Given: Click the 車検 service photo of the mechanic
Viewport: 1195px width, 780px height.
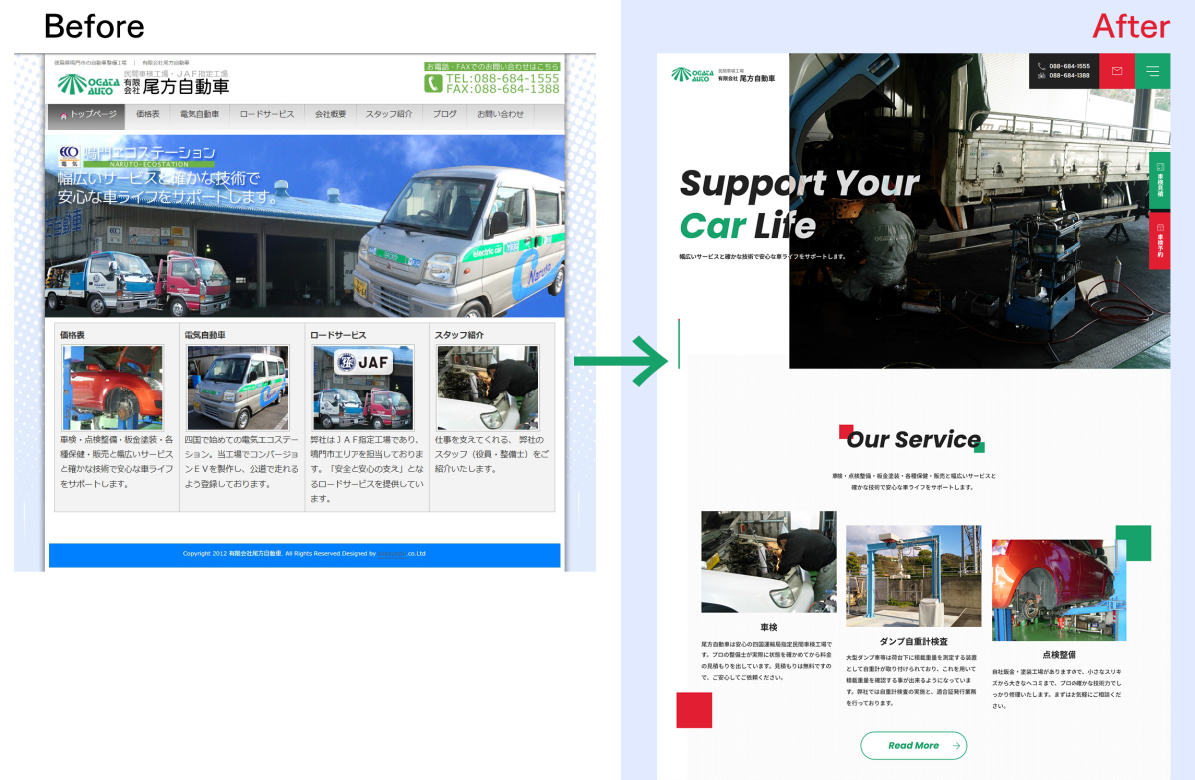Looking at the screenshot, I should pyautogui.click(x=769, y=562).
